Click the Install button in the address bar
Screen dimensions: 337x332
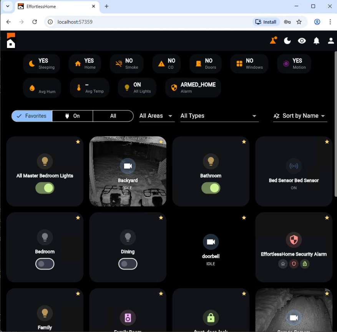266,22
